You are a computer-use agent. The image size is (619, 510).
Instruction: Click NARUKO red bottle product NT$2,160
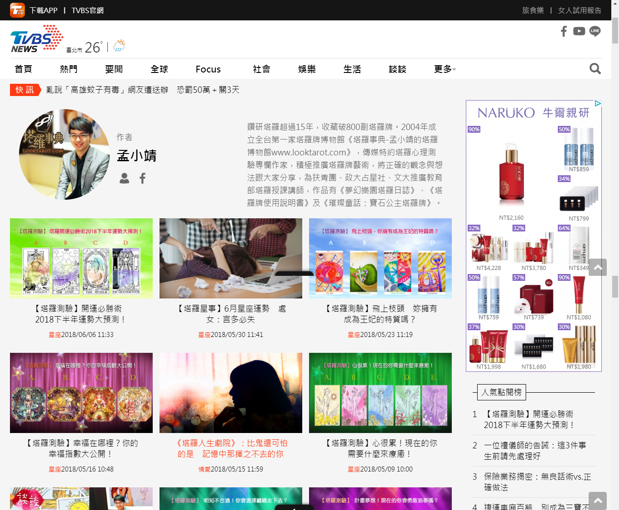coord(511,174)
